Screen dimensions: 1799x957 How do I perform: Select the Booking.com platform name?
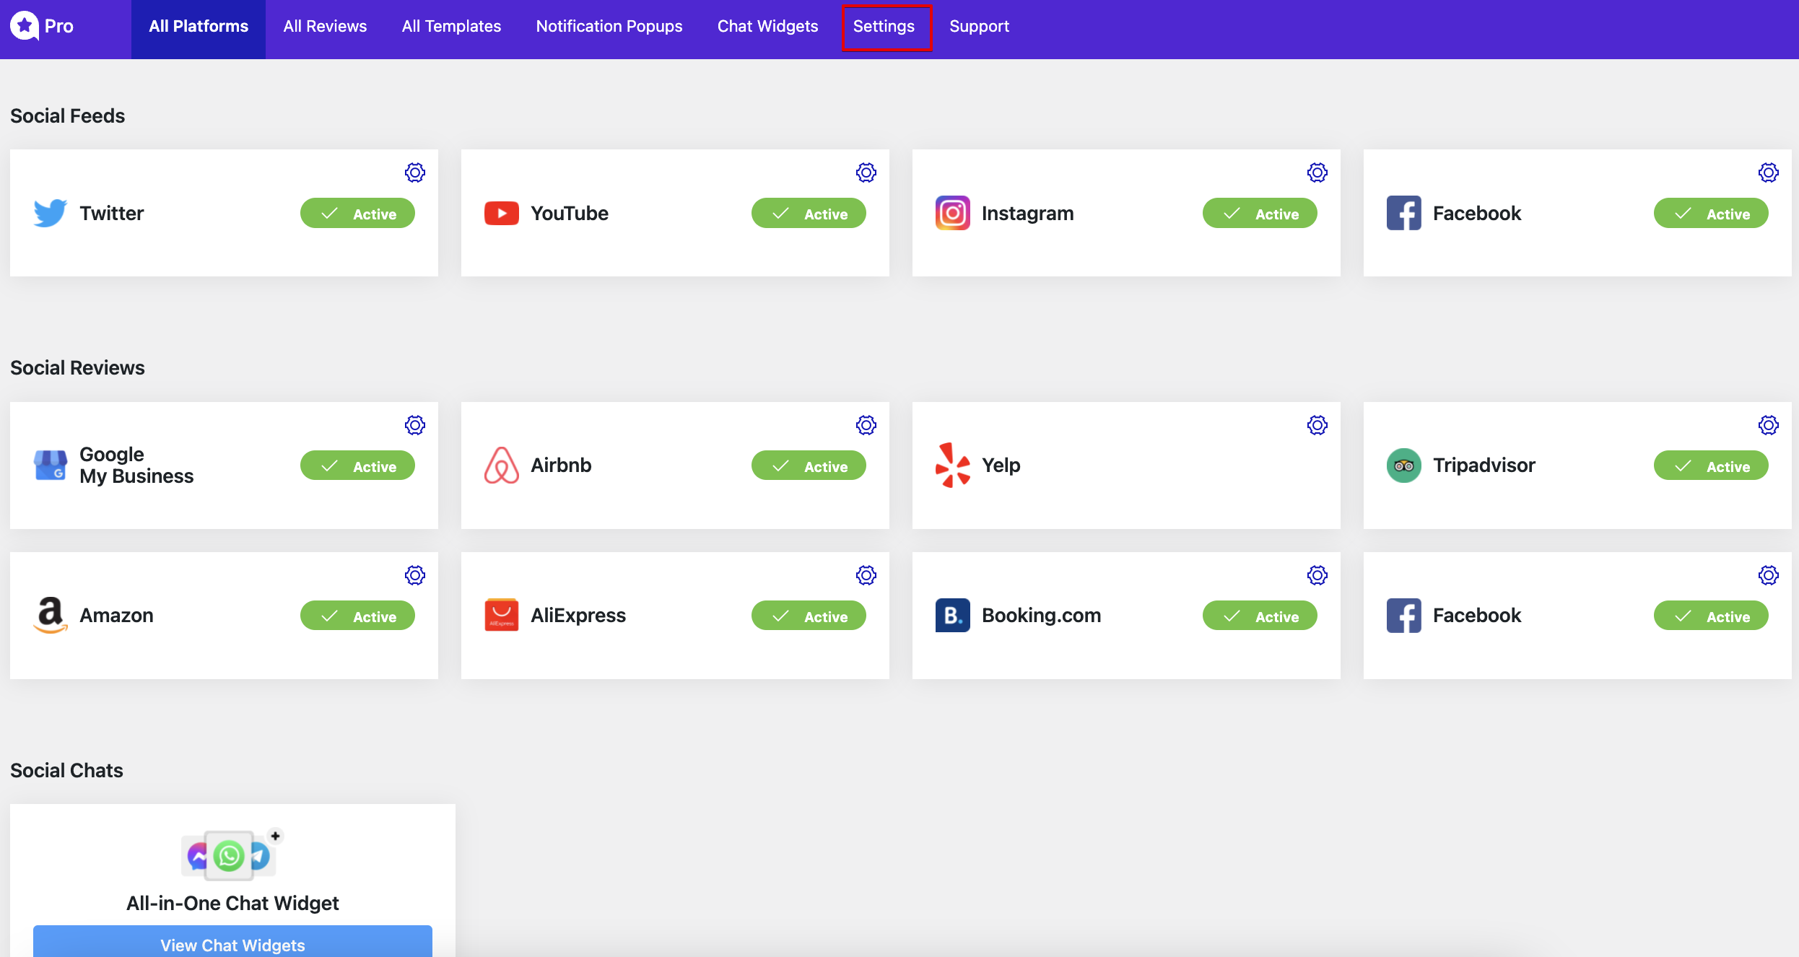(x=1041, y=616)
